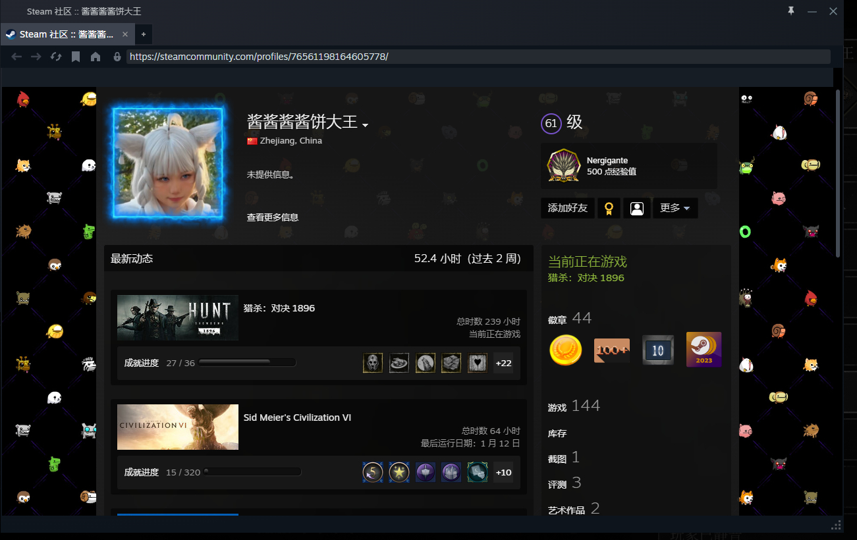Screen dimensions: 857x540
Task: Open fourth Hunt achievement icon
Action: [x=451, y=363]
